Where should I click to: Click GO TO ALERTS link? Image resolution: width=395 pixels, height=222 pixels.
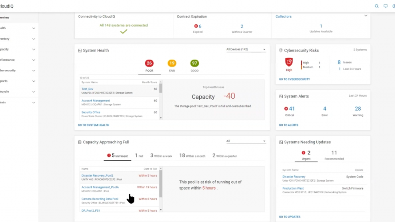click(x=289, y=125)
